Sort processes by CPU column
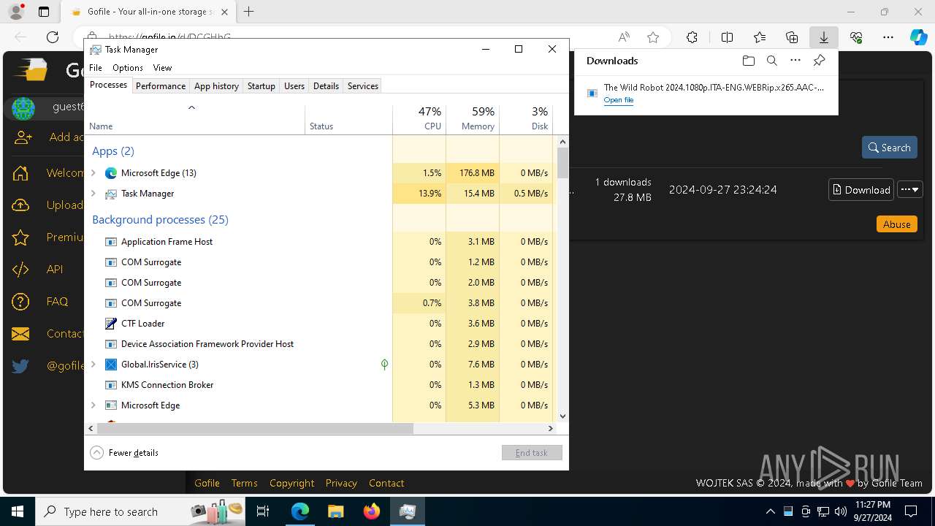 [x=419, y=119]
